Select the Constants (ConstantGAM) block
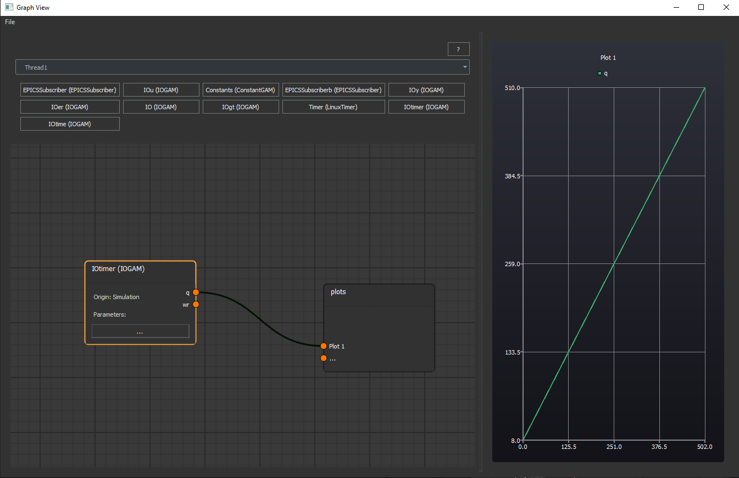Image resolution: width=739 pixels, height=478 pixels. click(x=241, y=89)
